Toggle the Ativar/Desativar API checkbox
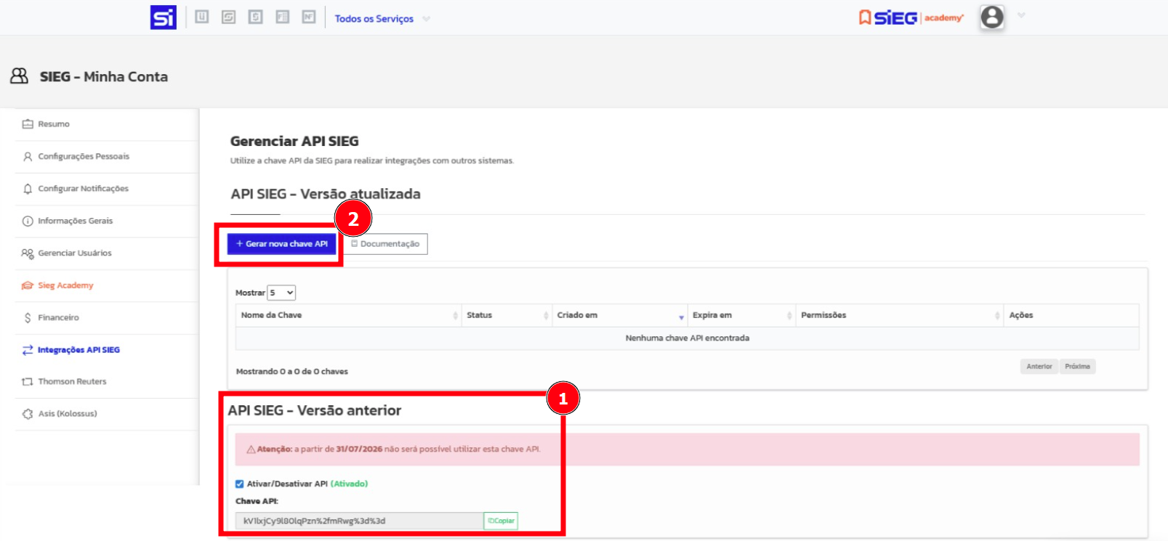Image resolution: width=1168 pixels, height=541 pixels. click(x=240, y=484)
